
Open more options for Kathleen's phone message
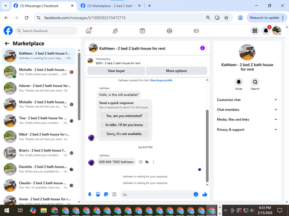[153, 162]
